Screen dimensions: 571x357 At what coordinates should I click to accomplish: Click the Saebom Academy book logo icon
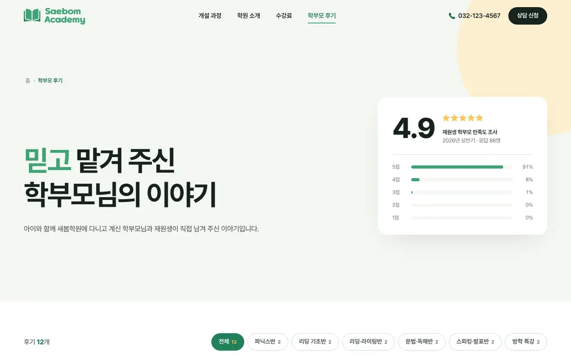pyautogui.click(x=32, y=16)
